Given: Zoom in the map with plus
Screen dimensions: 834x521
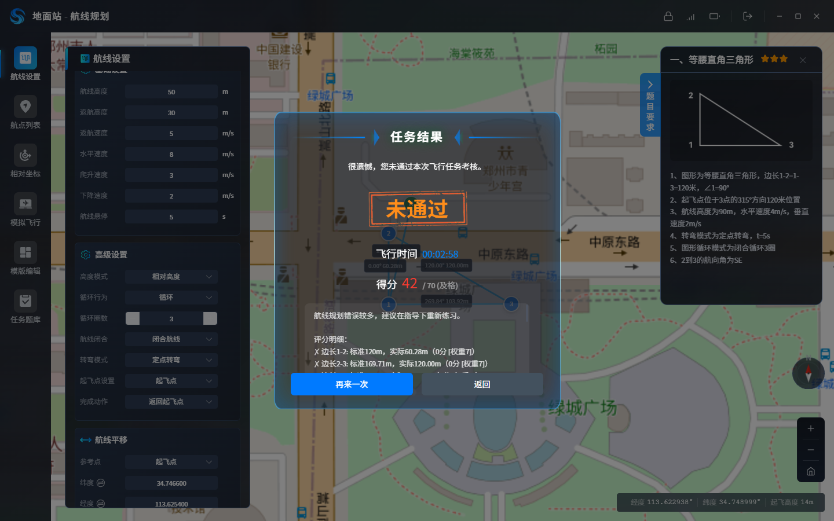Looking at the screenshot, I should coord(811,428).
